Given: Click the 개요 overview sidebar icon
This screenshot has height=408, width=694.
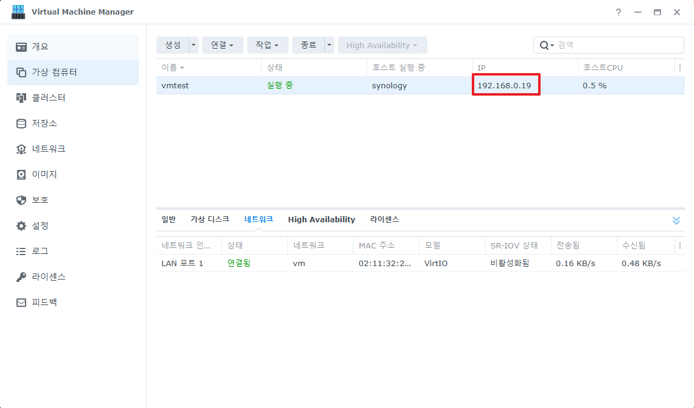Looking at the screenshot, I should pyautogui.click(x=21, y=47).
